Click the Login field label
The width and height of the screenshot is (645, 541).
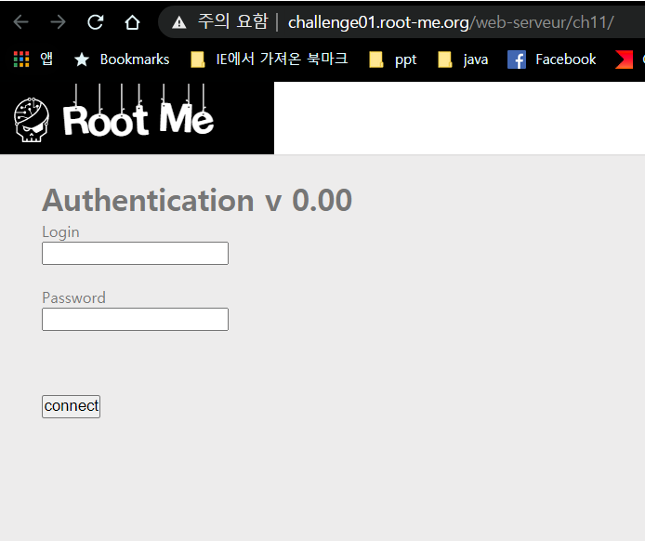(x=60, y=232)
